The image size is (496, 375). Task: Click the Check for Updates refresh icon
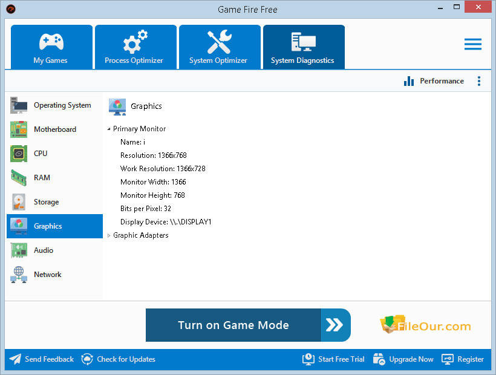[87, 359]
